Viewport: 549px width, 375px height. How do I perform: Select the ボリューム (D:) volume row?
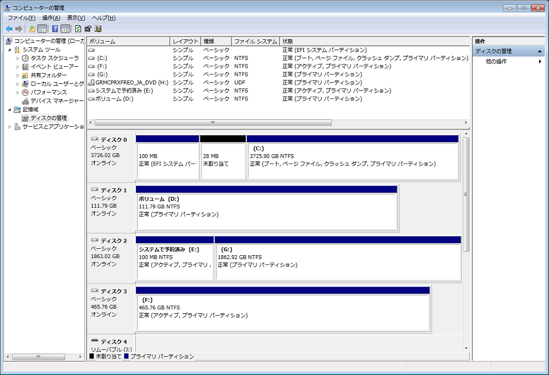(278, 99)
